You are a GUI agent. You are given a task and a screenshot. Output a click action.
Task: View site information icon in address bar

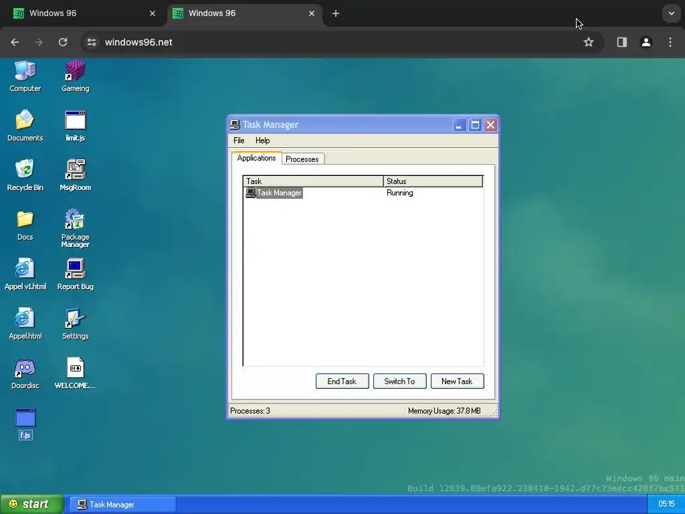[92, 42]
